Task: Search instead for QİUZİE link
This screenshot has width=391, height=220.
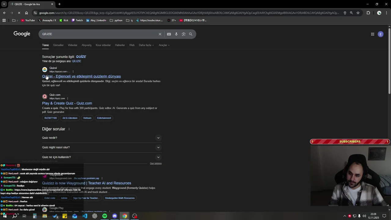Action: (76, 61)
